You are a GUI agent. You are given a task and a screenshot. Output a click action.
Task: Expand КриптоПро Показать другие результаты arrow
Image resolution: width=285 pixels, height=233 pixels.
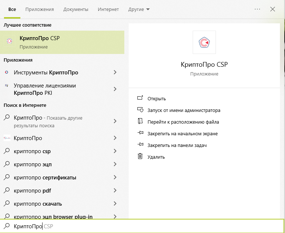click(x=115, y=121)
